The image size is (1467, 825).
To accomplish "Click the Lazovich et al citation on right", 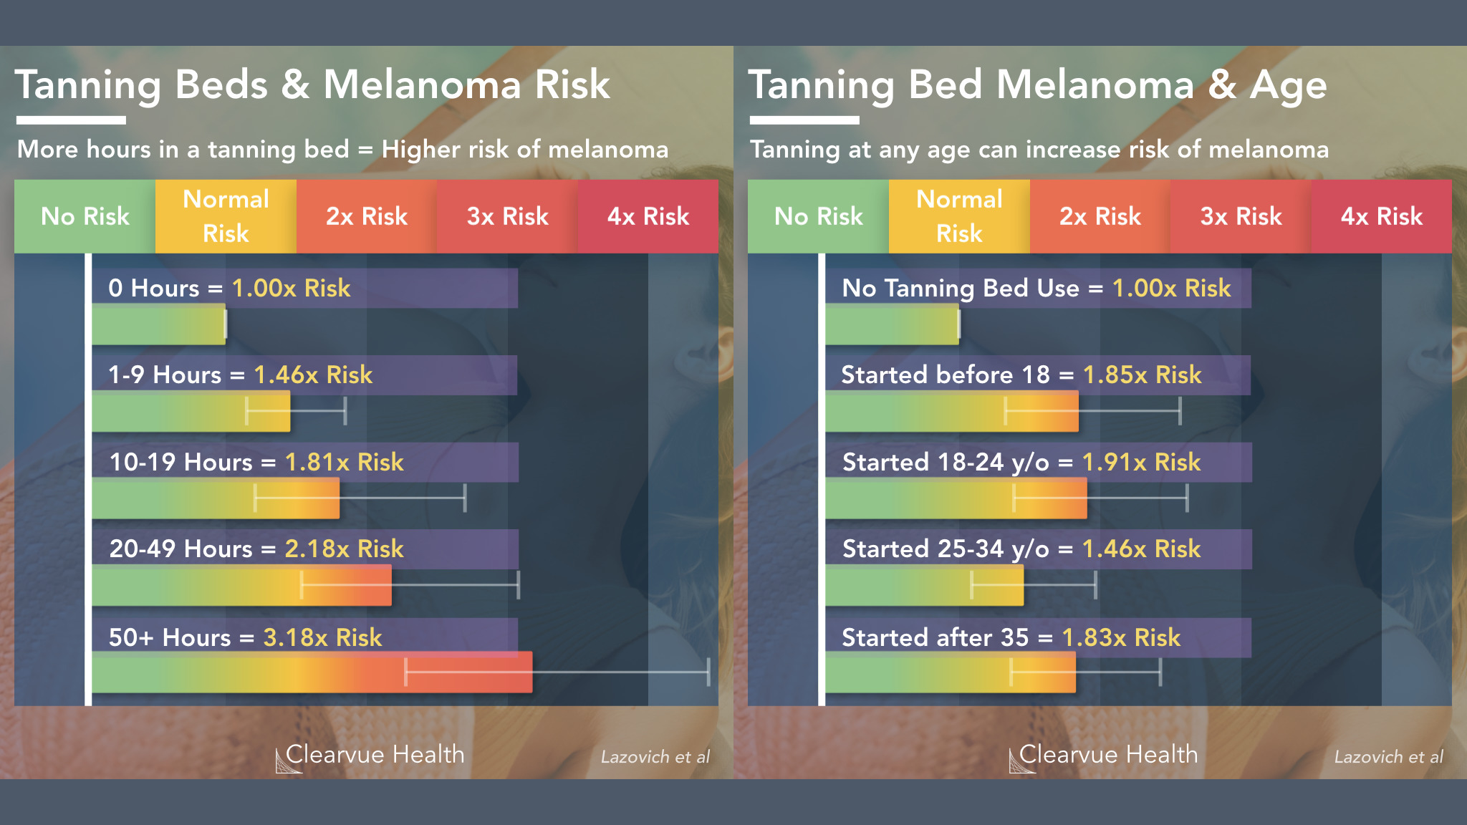I will pyautogui.click(x=1388, y=757).
